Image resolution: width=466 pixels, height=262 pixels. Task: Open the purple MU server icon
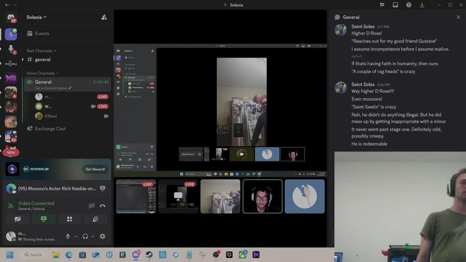11,78
